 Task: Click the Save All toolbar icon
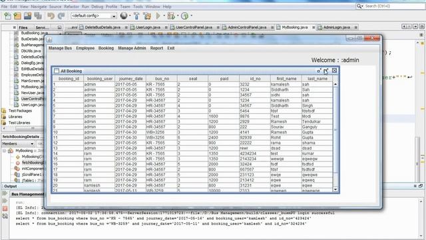tap(38, 16)
